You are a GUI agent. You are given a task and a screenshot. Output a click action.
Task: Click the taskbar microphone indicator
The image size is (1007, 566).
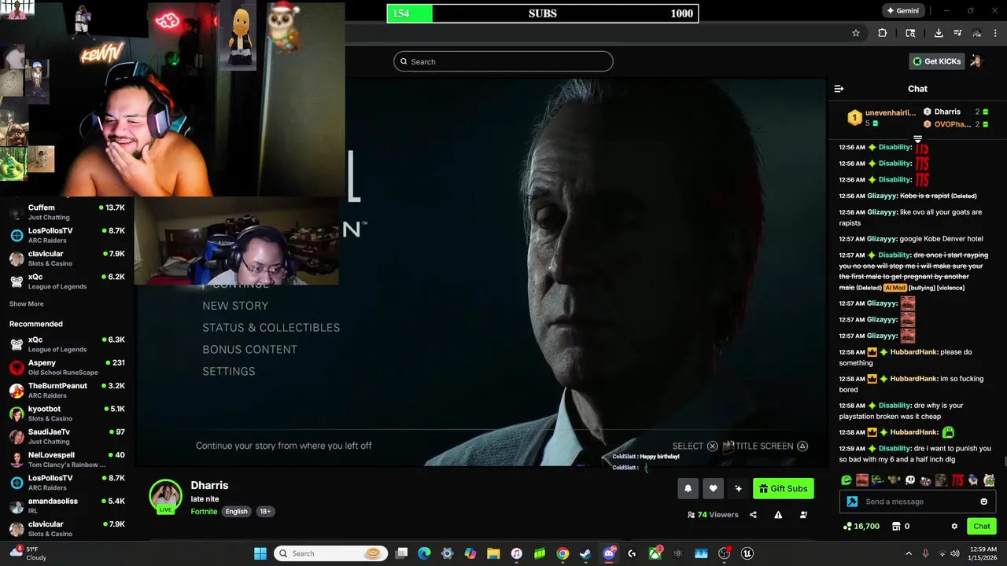tap(925, 553)
